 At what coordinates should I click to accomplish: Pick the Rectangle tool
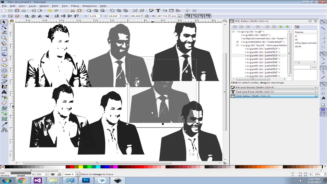coord(4,49)
